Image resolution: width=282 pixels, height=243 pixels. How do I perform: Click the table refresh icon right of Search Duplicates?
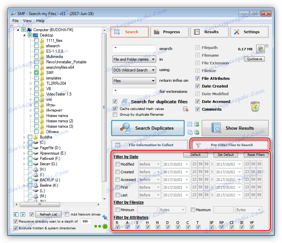pos(197,124)
